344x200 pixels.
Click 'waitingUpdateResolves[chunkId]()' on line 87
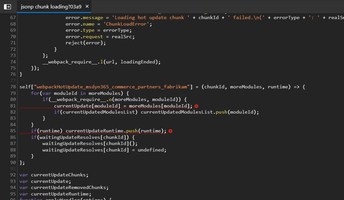(88, 144)
